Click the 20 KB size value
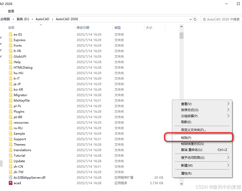 point(159,177)
